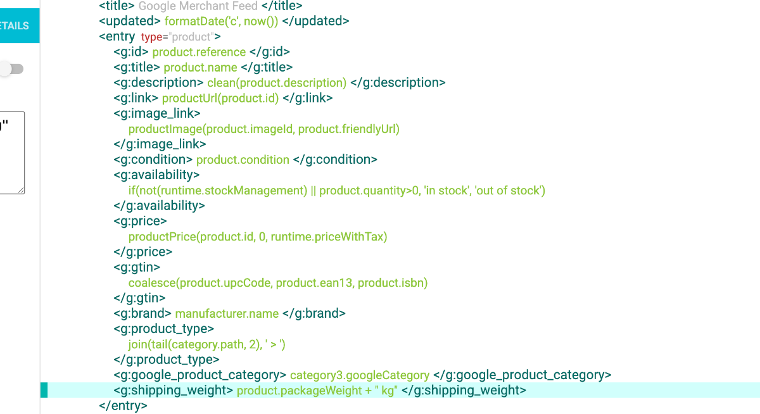Click the type="product" attribute on entry tag
Screen dimensions: 760x414
(x=177, y=37)
